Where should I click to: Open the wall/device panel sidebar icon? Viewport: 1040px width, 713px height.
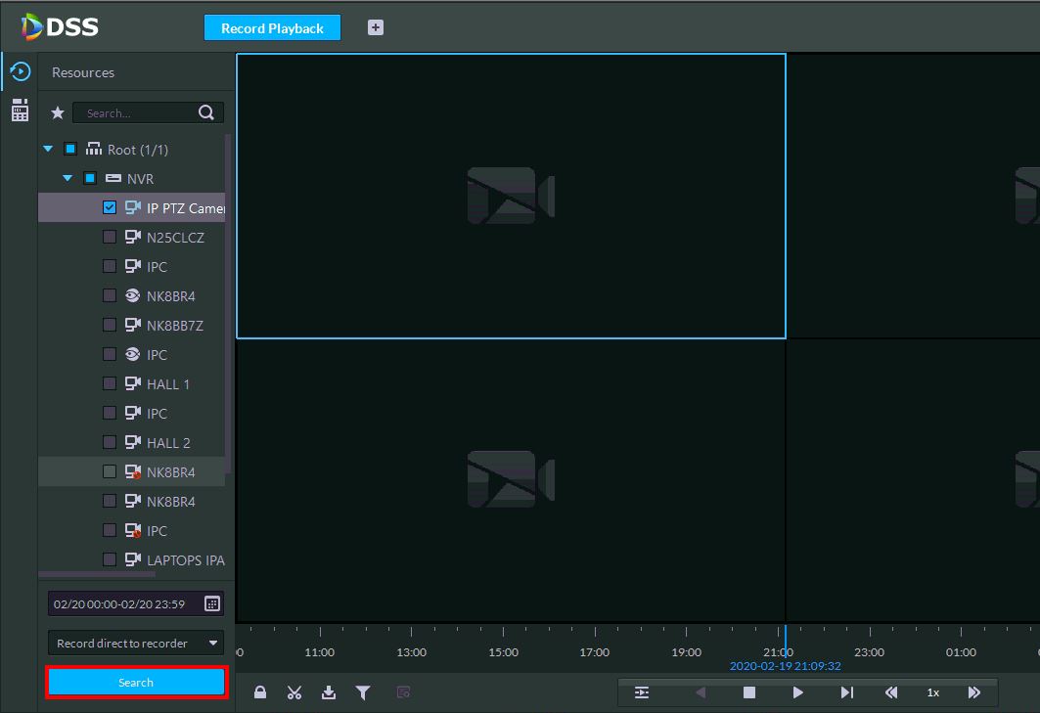pos(20,111)
